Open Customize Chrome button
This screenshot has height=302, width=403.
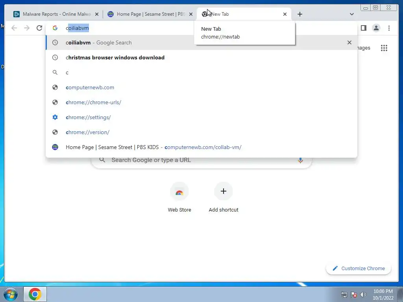coord(359,268)
